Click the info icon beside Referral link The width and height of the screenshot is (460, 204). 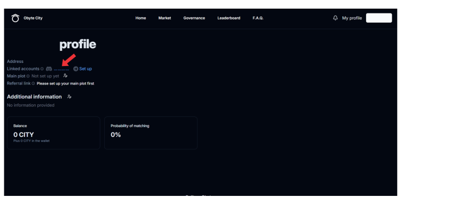click(x=33, y=83)
